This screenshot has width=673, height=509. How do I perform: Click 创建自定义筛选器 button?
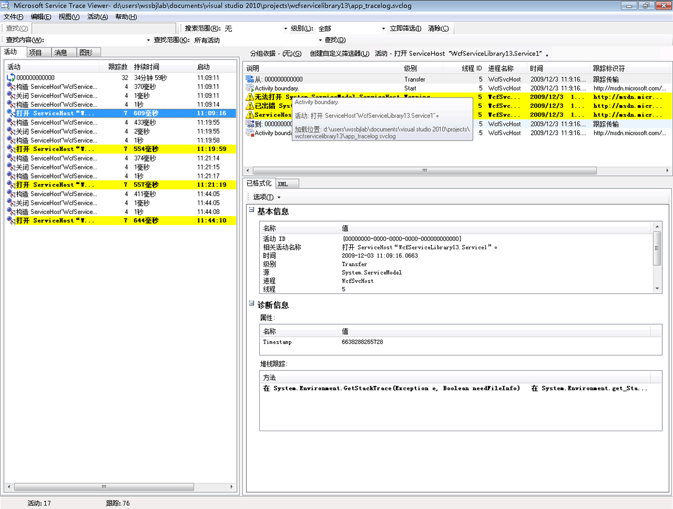tap(339, 53)
